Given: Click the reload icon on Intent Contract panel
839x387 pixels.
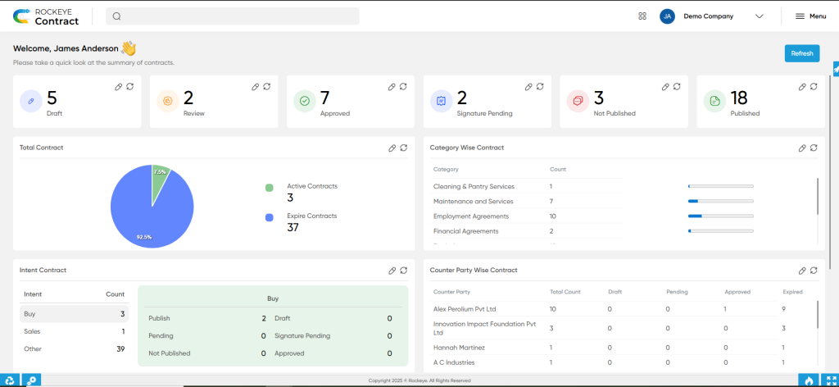Looking at the screenshot, I should (404, 271).
